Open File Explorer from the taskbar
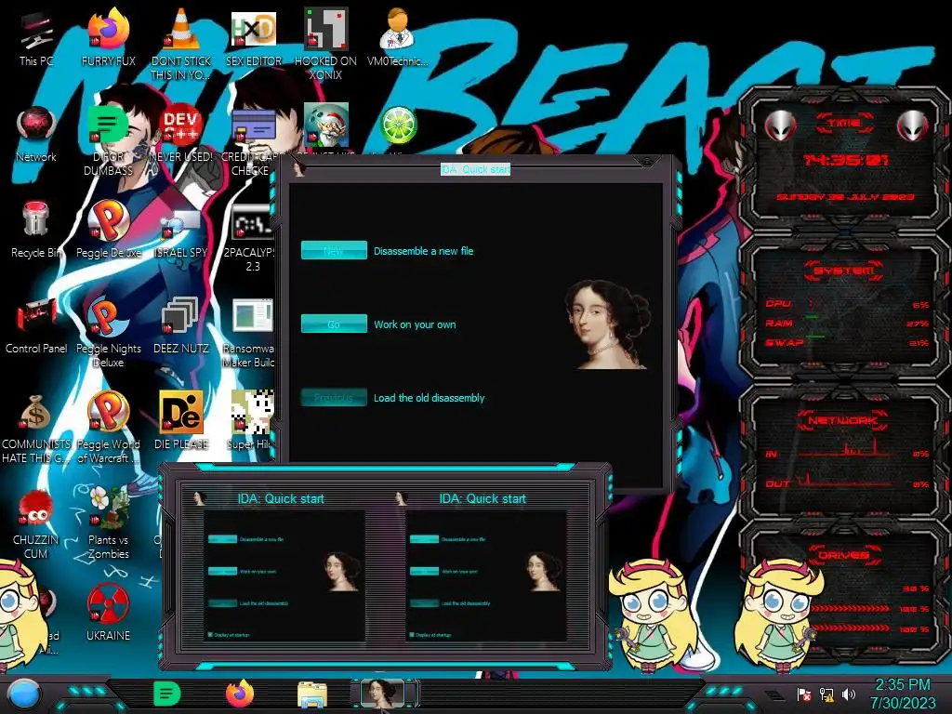Image resolution: width=952 pixels, height=714 pixels. (312, 694)
